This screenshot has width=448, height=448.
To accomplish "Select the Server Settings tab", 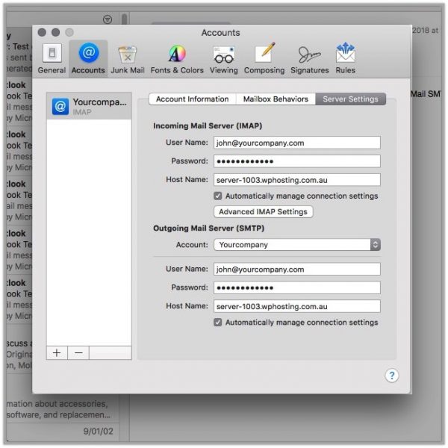I will [351, 99].
